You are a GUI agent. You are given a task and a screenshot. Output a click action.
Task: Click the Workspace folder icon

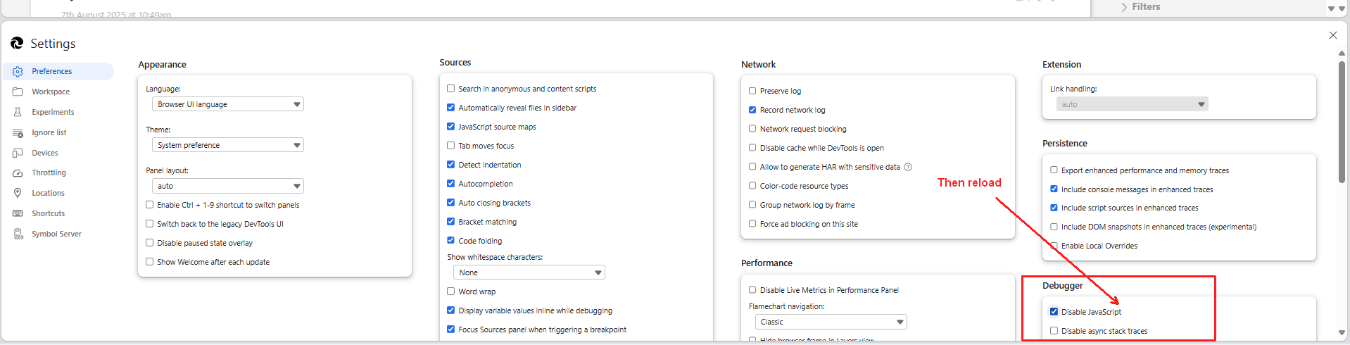pos(18,92)
